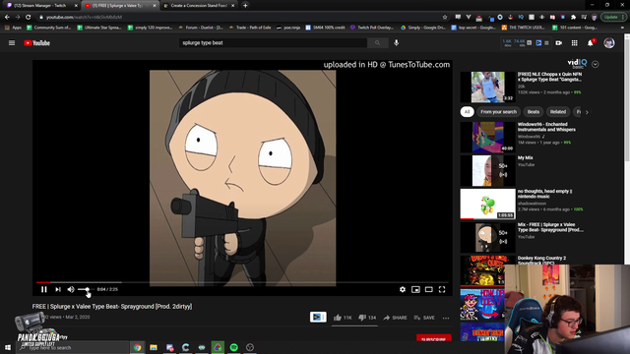Dislike the video with thumbs down

pos(367,318)
